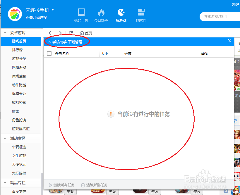Click 继续所有任务 resume button

coord(61,185)
